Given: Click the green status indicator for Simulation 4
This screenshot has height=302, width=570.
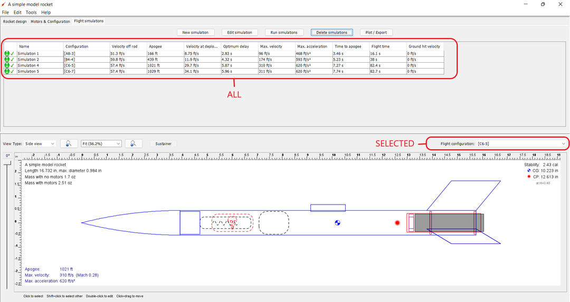Looking at the screenshot, I should (7, 65).
